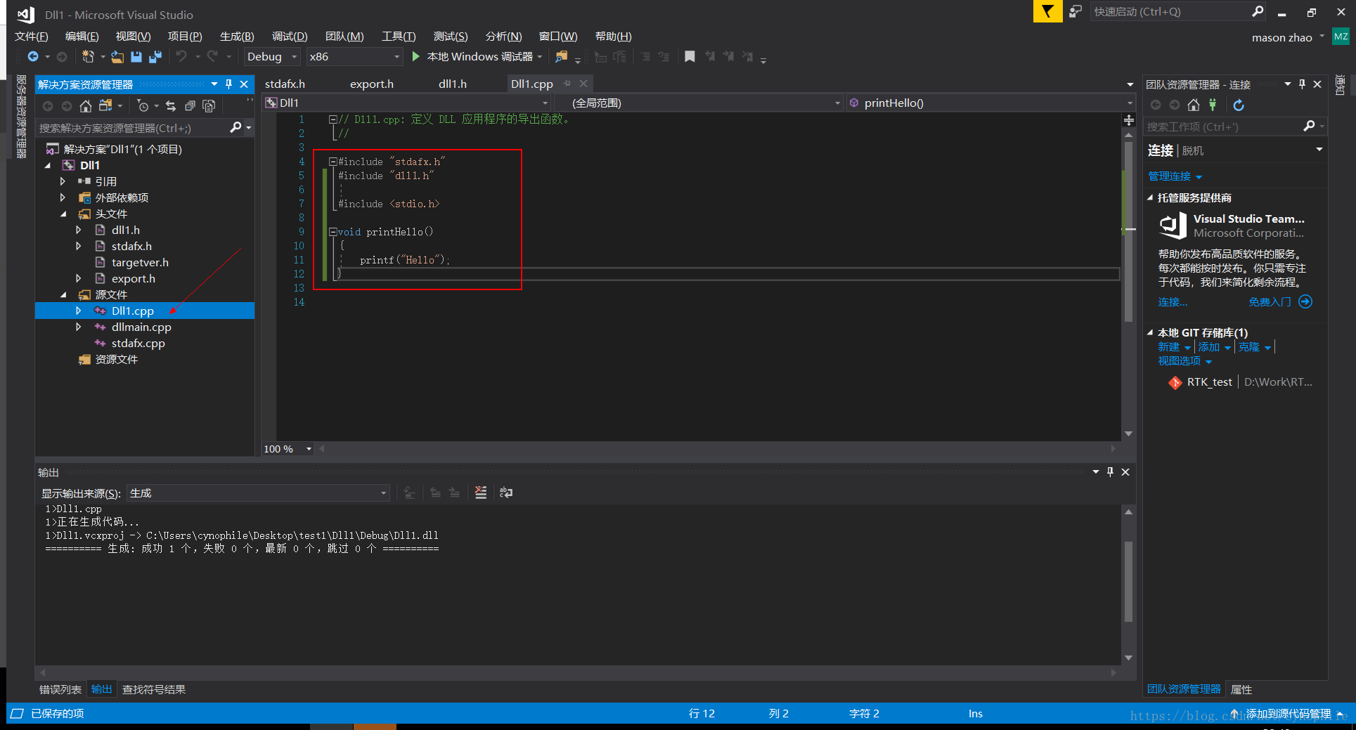Open the Dll1 project scope dropdown
This screenshot has width=1356, height=730.
point(406,103)
